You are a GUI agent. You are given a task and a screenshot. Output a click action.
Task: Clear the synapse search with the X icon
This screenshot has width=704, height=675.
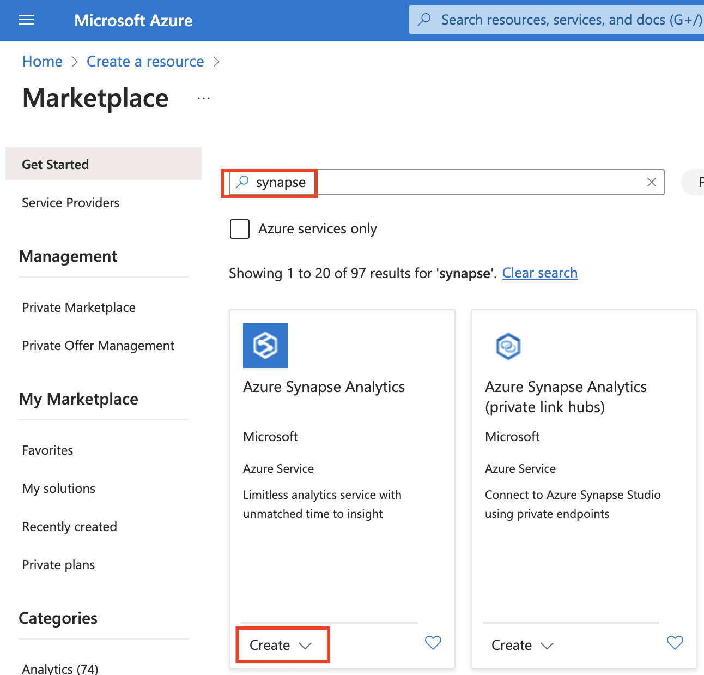(651, 183)
